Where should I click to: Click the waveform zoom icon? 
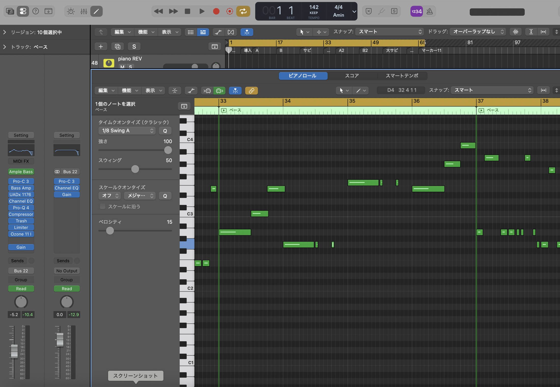pyautogui.click(x=516, y=32)
